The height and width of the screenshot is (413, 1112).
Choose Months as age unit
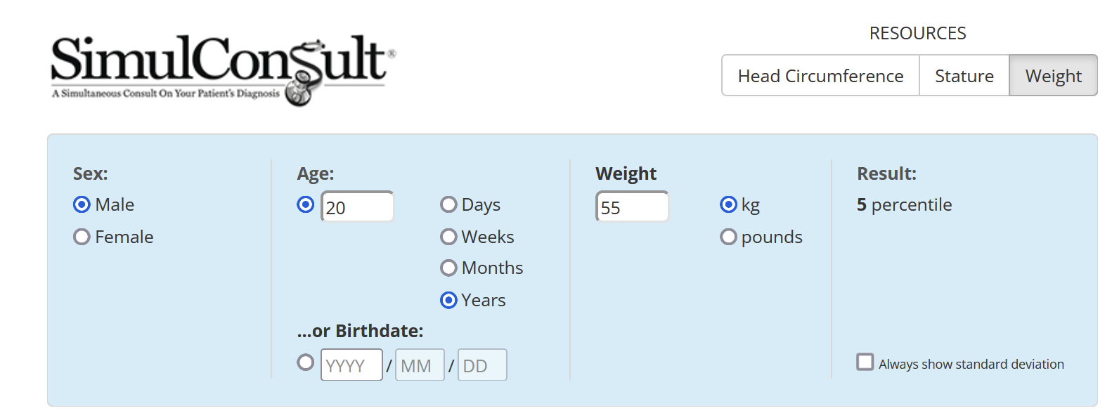[x=448, y=268]
